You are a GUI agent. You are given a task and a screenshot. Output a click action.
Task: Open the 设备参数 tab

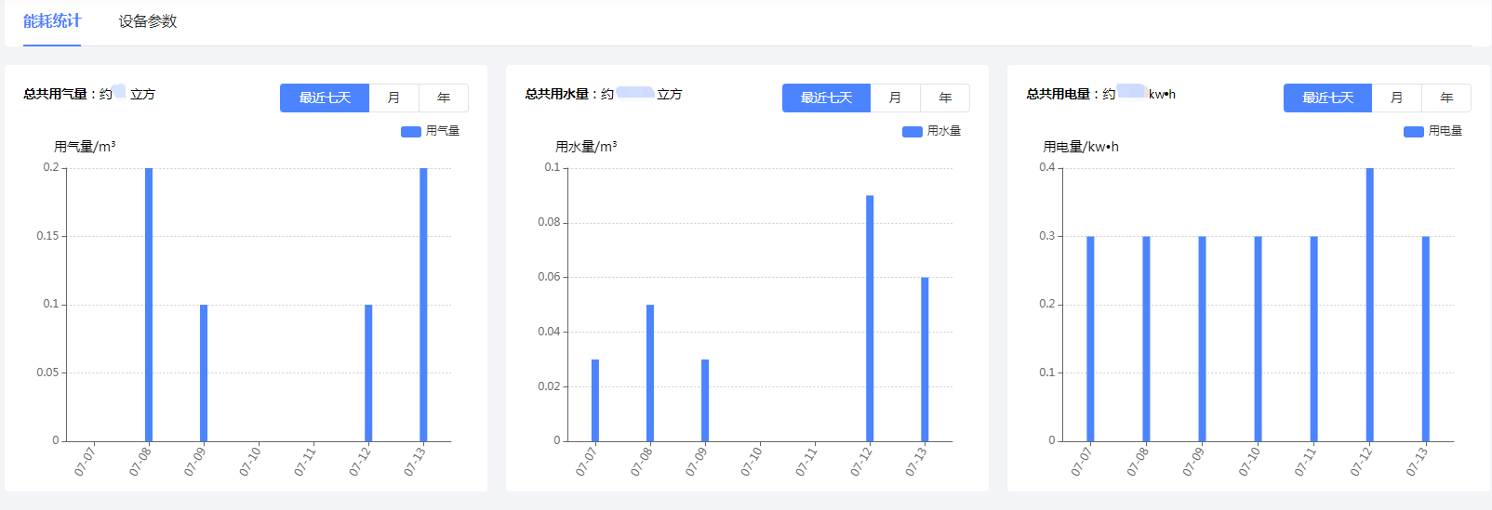coord(147,21)
